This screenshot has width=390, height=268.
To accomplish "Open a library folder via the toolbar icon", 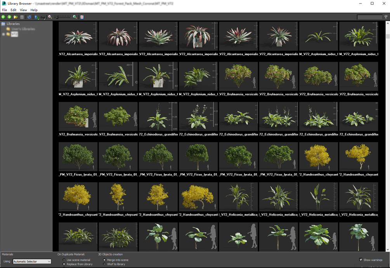I will [16, 17].
